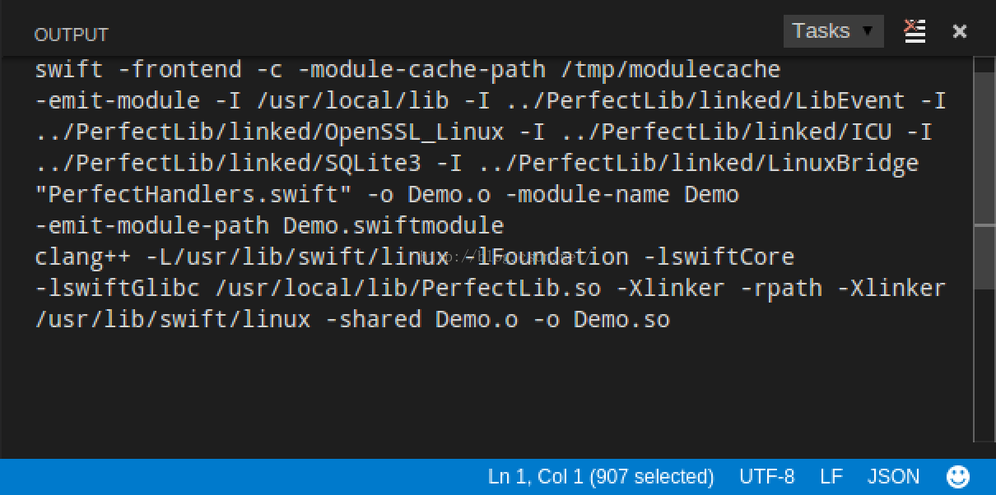This screenshot has width=996, height=495.
Task: Click the "clang++" command text
Action: [83, 257]
